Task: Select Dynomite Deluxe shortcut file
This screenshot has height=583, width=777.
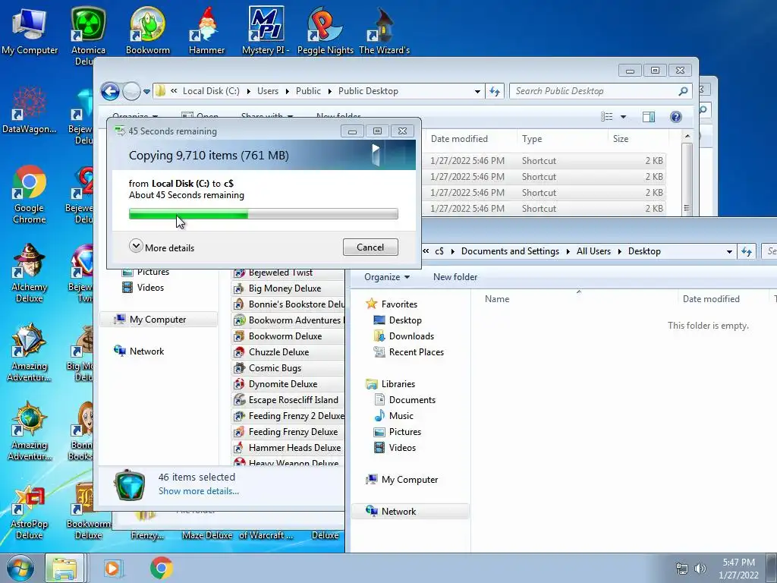Action: (288, 383)
